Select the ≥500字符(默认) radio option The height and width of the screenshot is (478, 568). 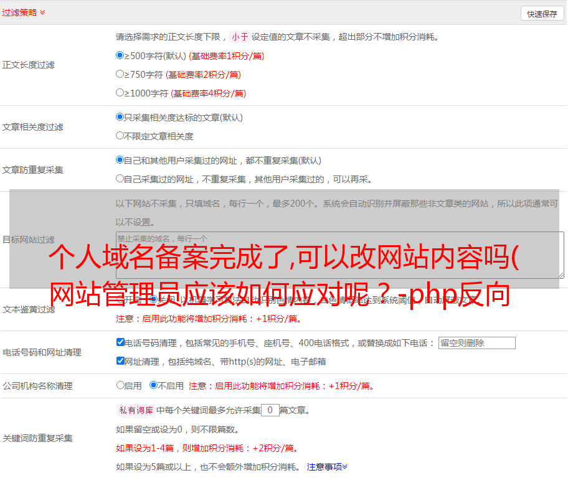(x=120, y=55)
